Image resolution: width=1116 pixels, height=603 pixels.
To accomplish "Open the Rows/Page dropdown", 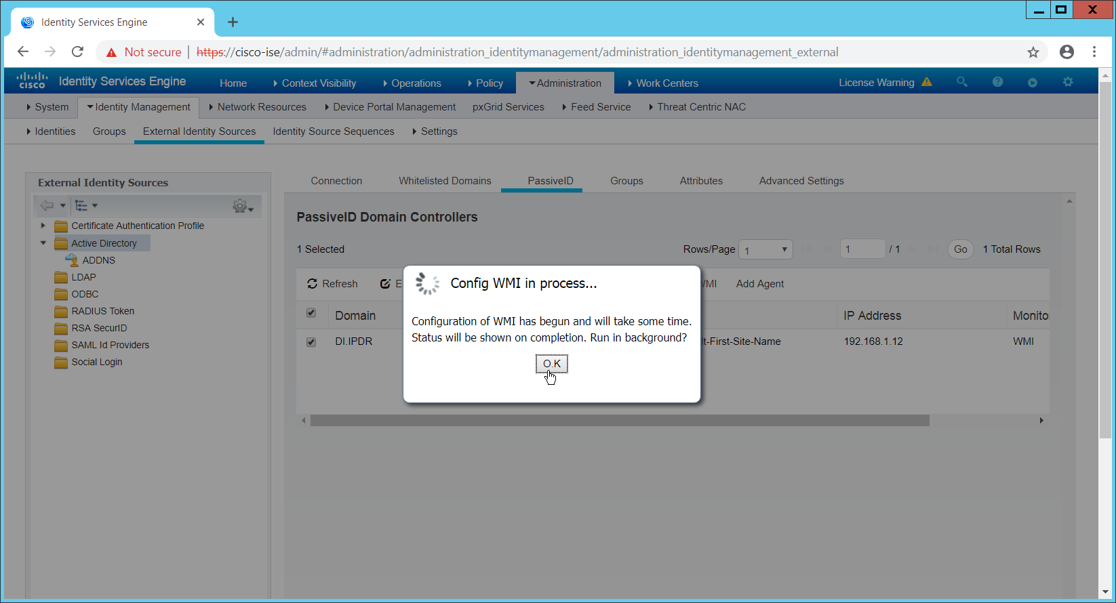I will click(765, 250).
